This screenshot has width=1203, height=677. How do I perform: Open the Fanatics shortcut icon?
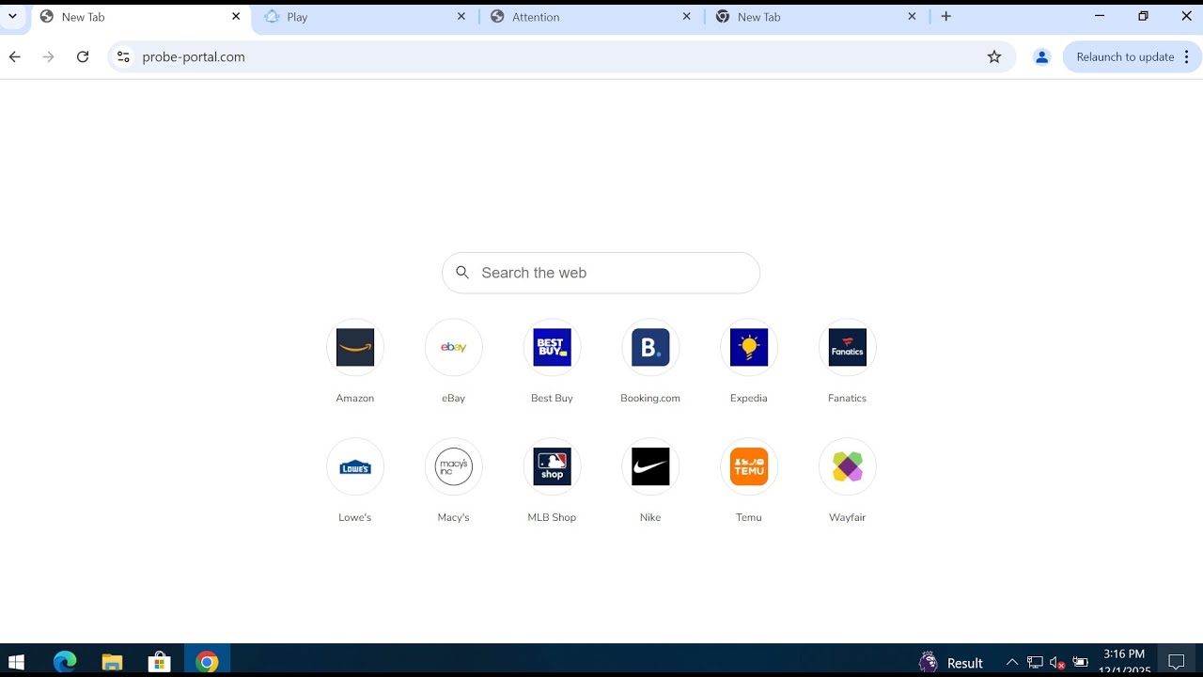848,348
